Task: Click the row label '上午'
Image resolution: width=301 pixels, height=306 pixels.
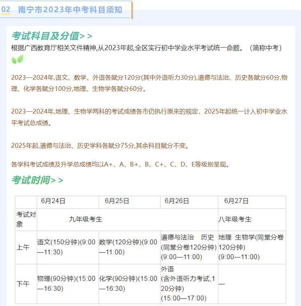Action: (x=26, y=247)
